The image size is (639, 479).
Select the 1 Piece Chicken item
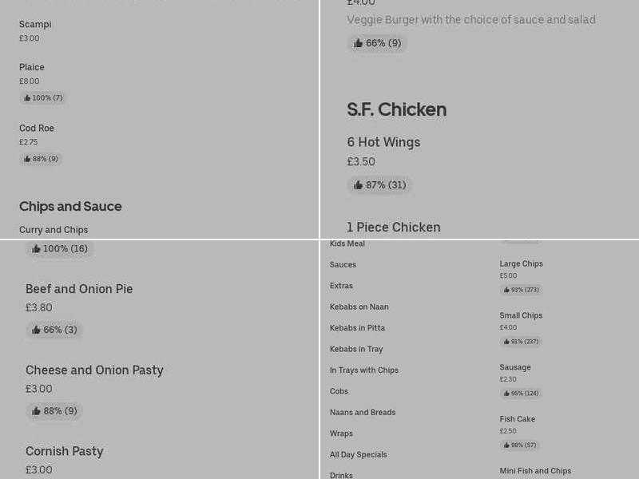(x=394, y=227)
